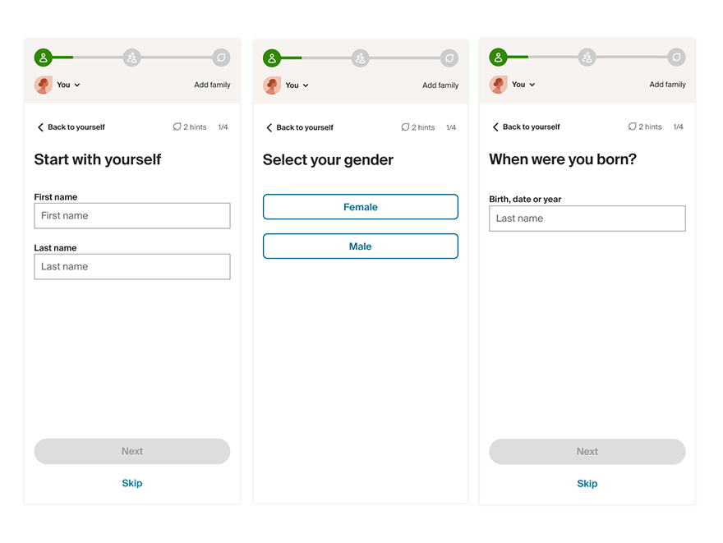Focus the Birth, date or year field

587,219
